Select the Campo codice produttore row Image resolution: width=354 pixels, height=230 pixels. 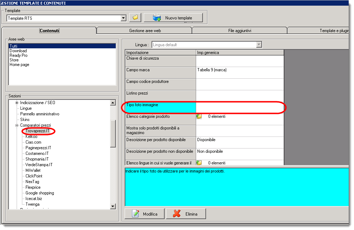pos(204,84)
